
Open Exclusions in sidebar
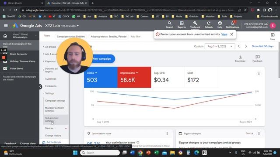tap(51, 86)
